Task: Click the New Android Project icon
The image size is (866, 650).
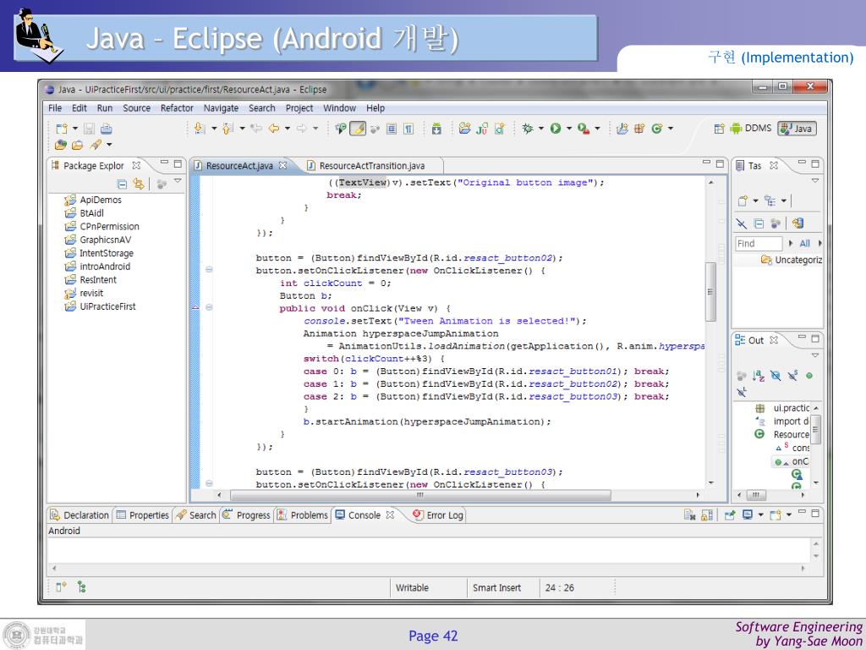Action: tap(464, 129)
